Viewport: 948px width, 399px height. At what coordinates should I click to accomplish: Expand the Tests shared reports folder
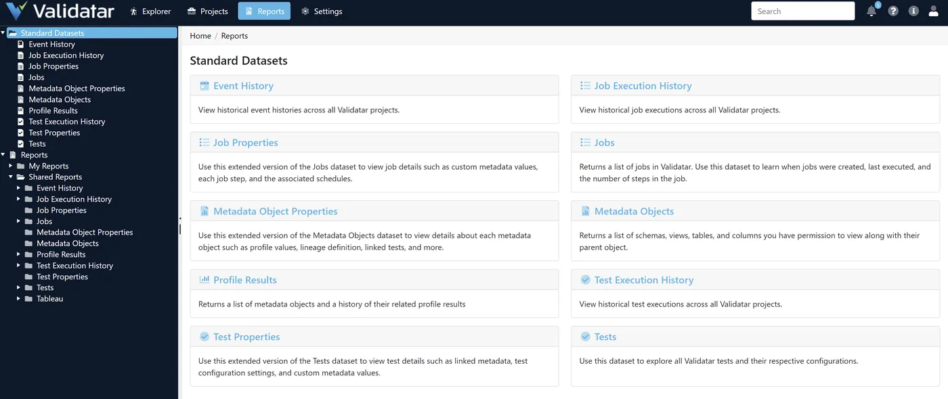19,287
